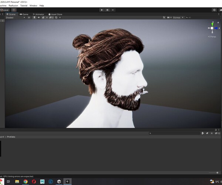This screenshot has width=222, height=185.
Task: Click the Scene view search field
Action: 203,17
